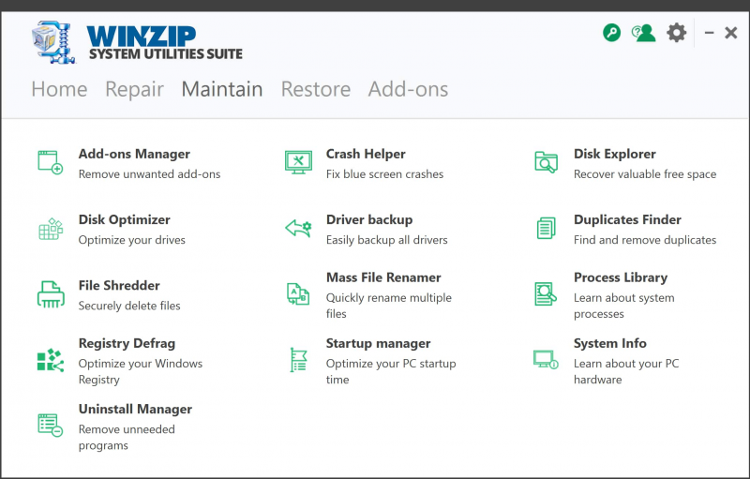Image resolution: width=750 pixels, height=479 pixels.
Task: Click the Duplicates Finder documents icon
Action: tap(546, 228)
